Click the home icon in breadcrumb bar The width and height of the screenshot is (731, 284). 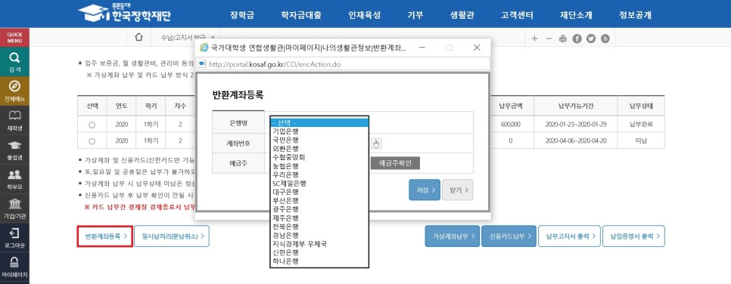point(138,38)
